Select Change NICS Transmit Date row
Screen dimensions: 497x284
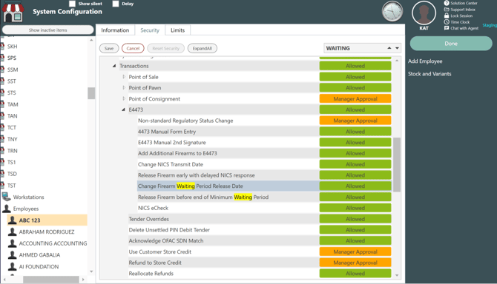(x=228, y=164)
